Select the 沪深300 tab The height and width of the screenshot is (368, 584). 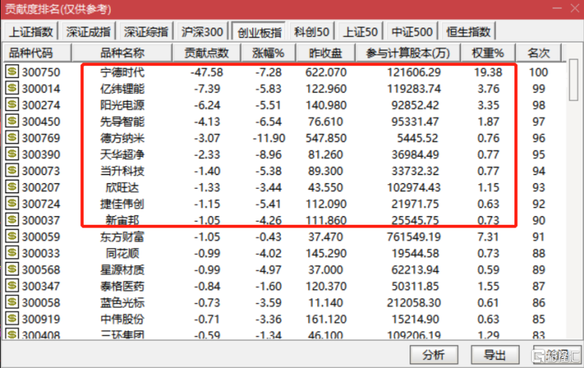point(202,32)
